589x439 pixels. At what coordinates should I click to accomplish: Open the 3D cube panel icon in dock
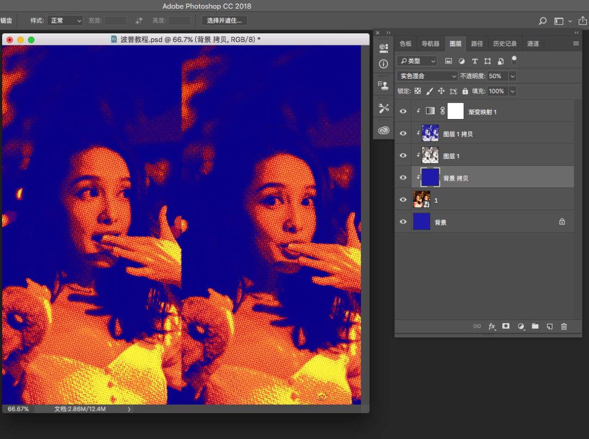tap(383, 48)
